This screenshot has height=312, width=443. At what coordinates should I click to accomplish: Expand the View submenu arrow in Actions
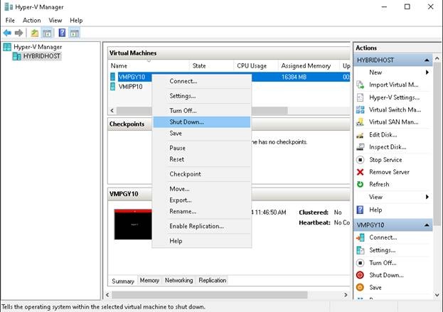point(427,197)
